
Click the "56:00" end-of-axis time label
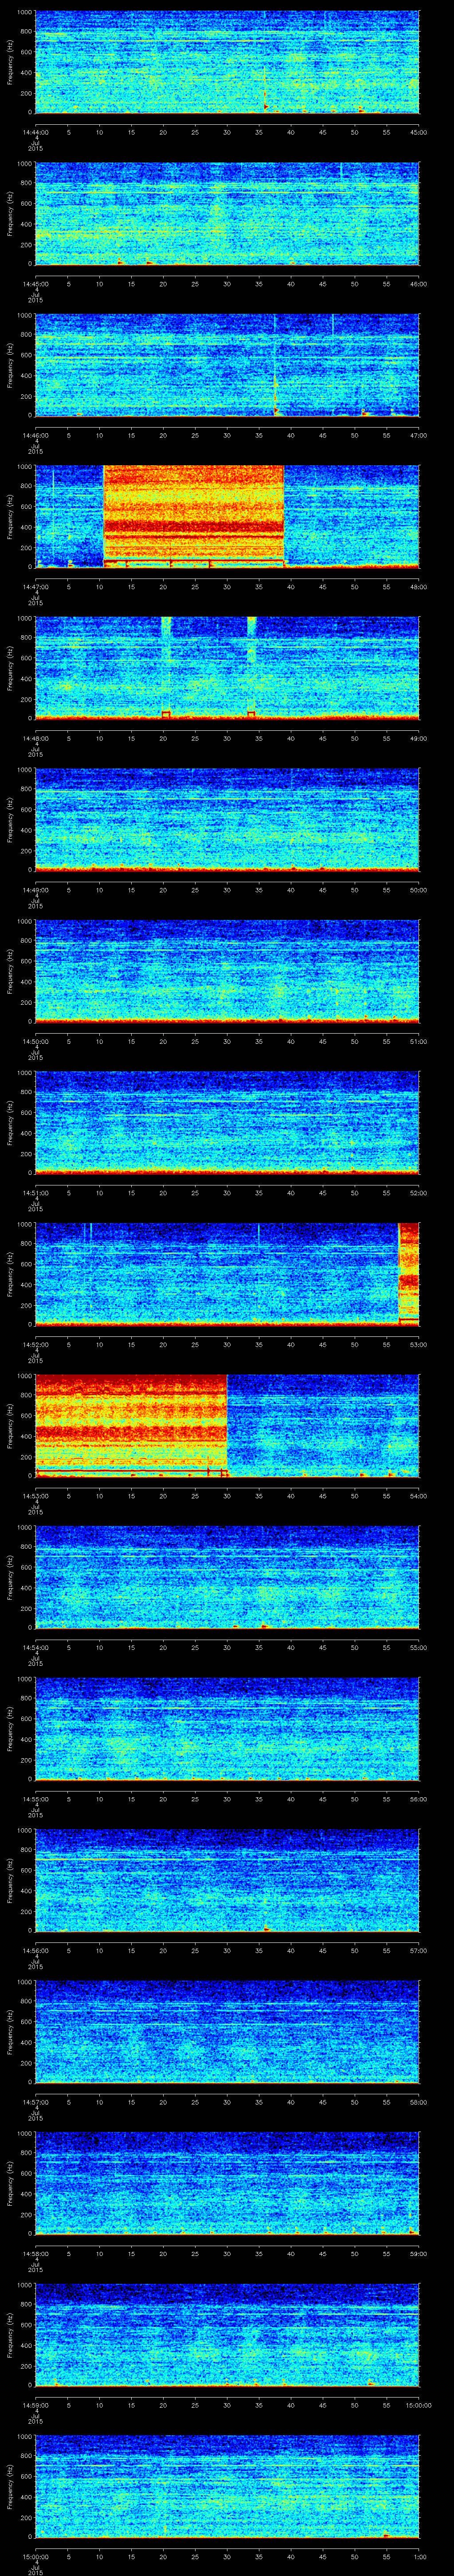418,1799
